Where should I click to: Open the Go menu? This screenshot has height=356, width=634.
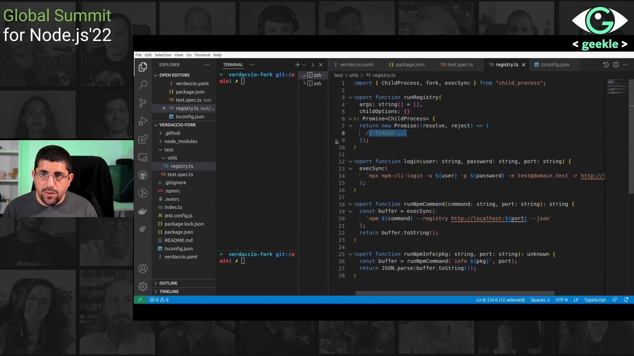pyautogui.click(x=189, y=55)
